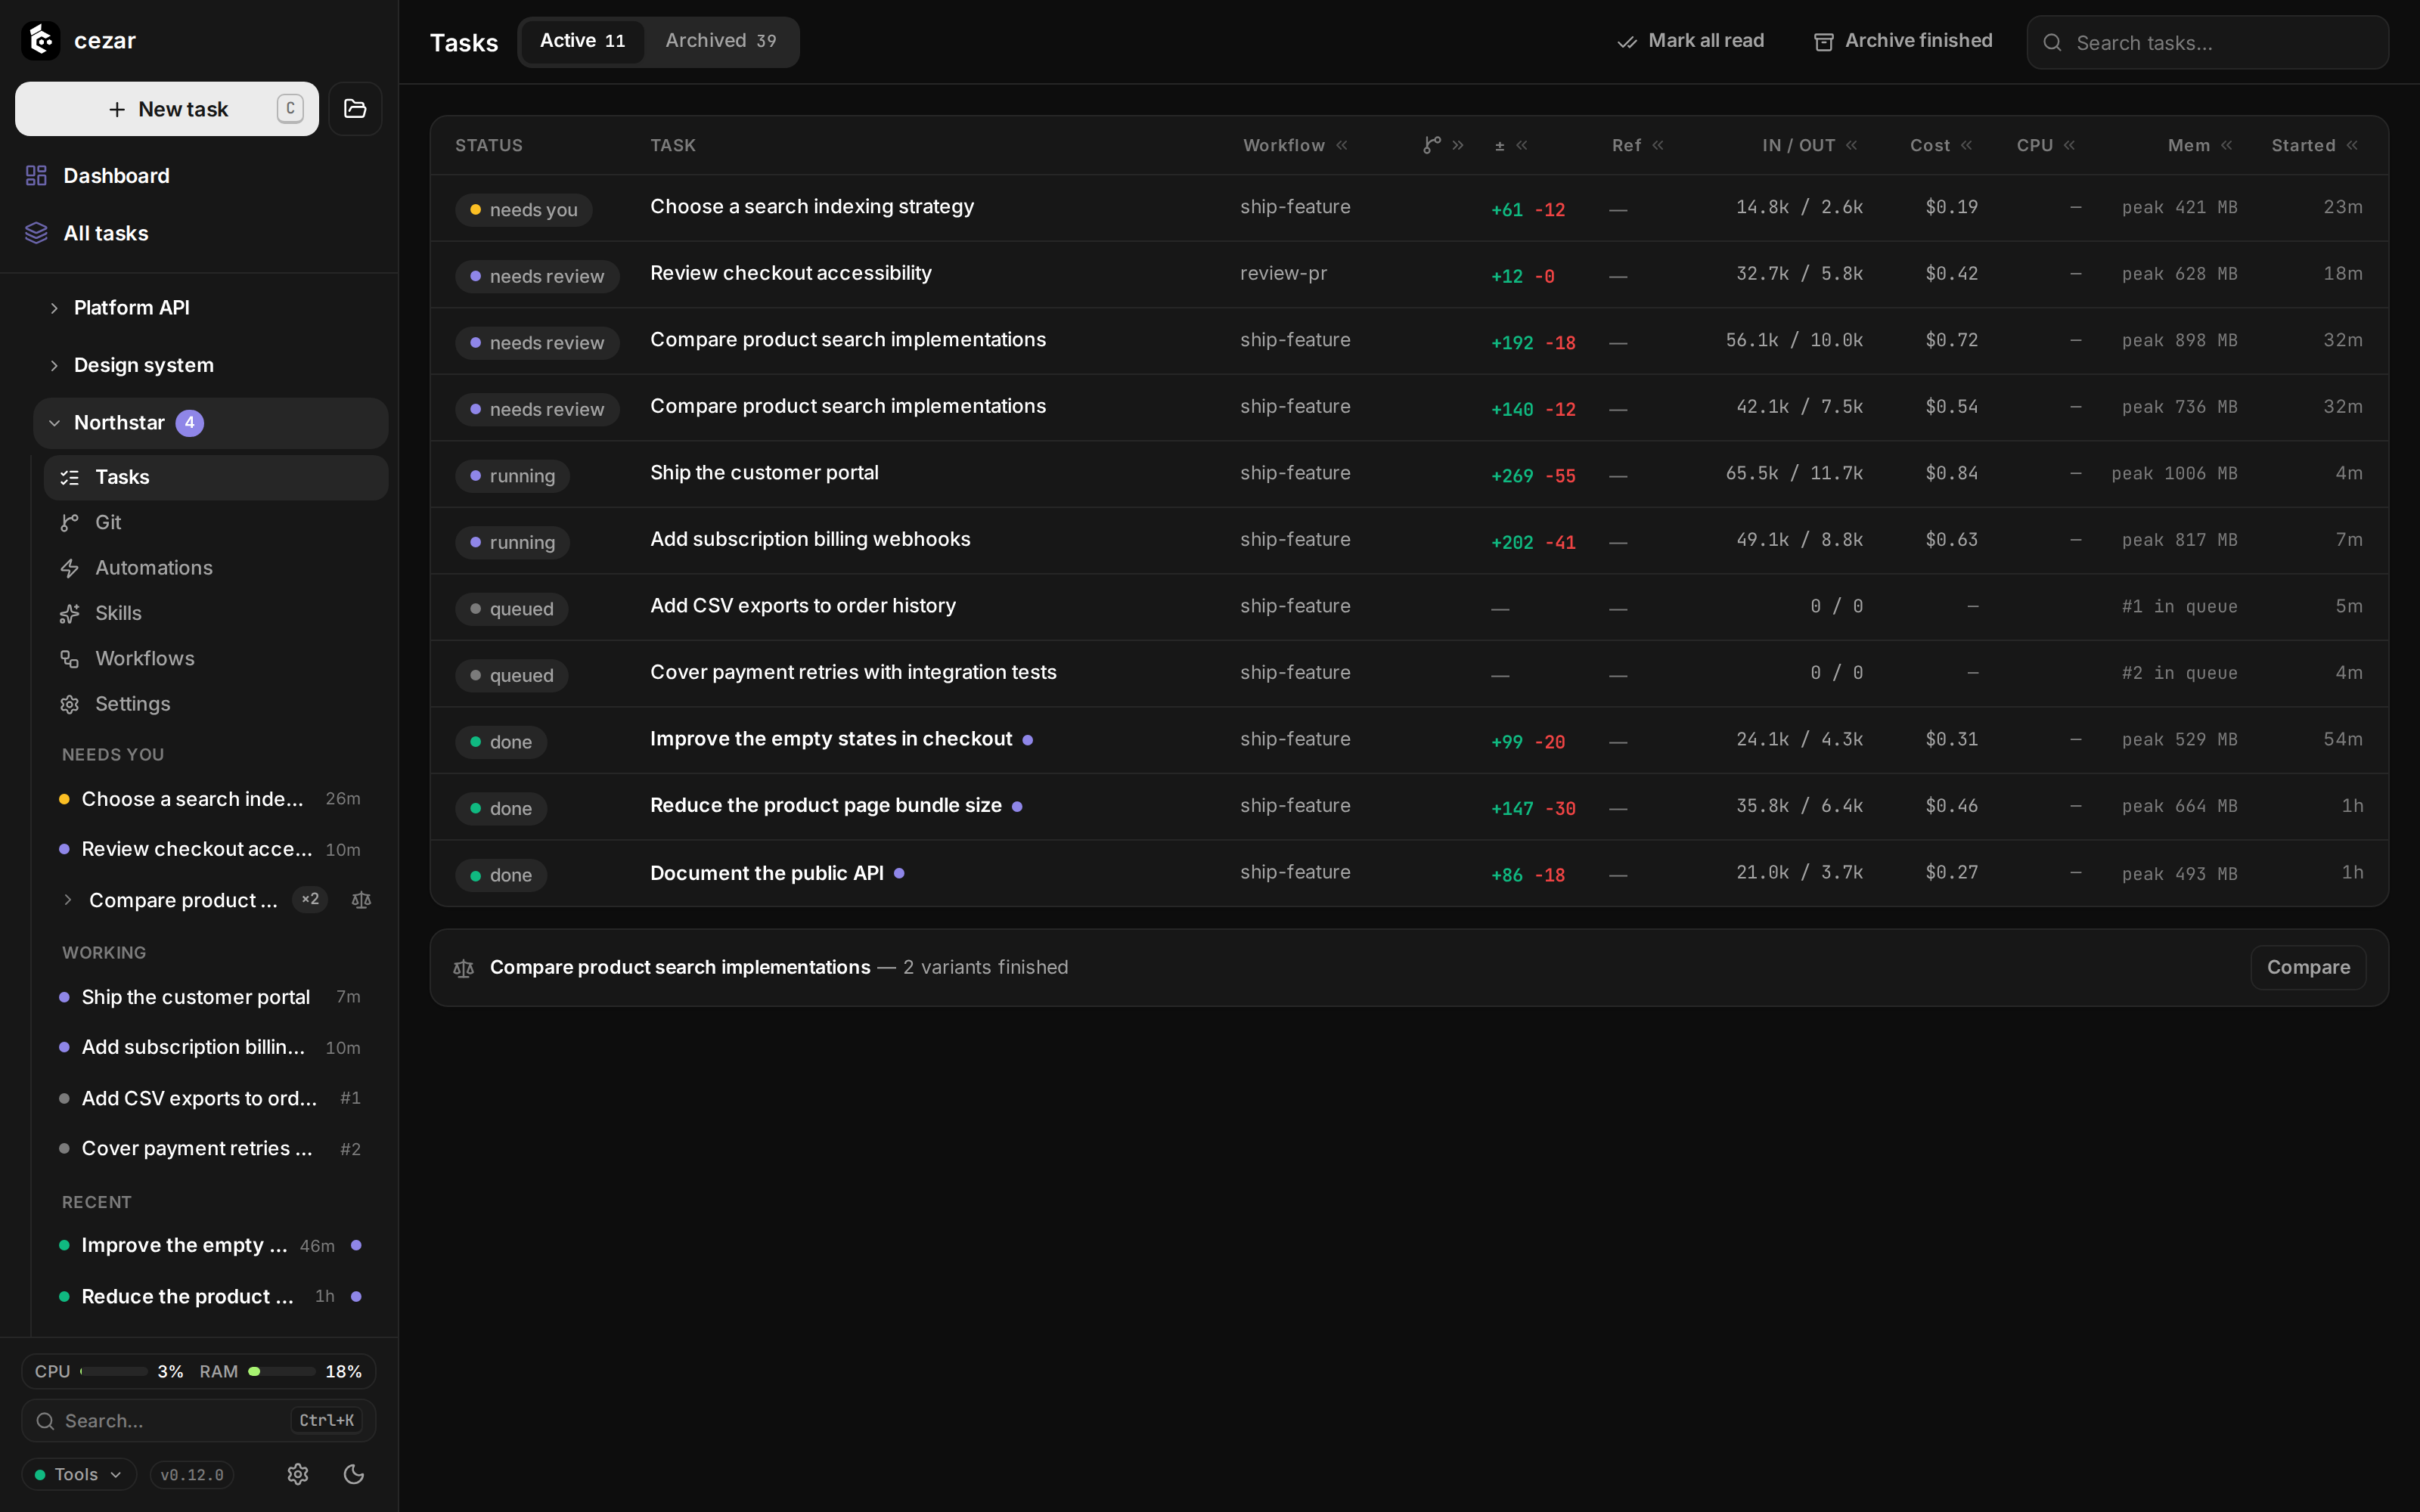The height and width of the screenshot is (1512, 2420).
Task: Expand the Design system project
Action: (x=55, y=365)
